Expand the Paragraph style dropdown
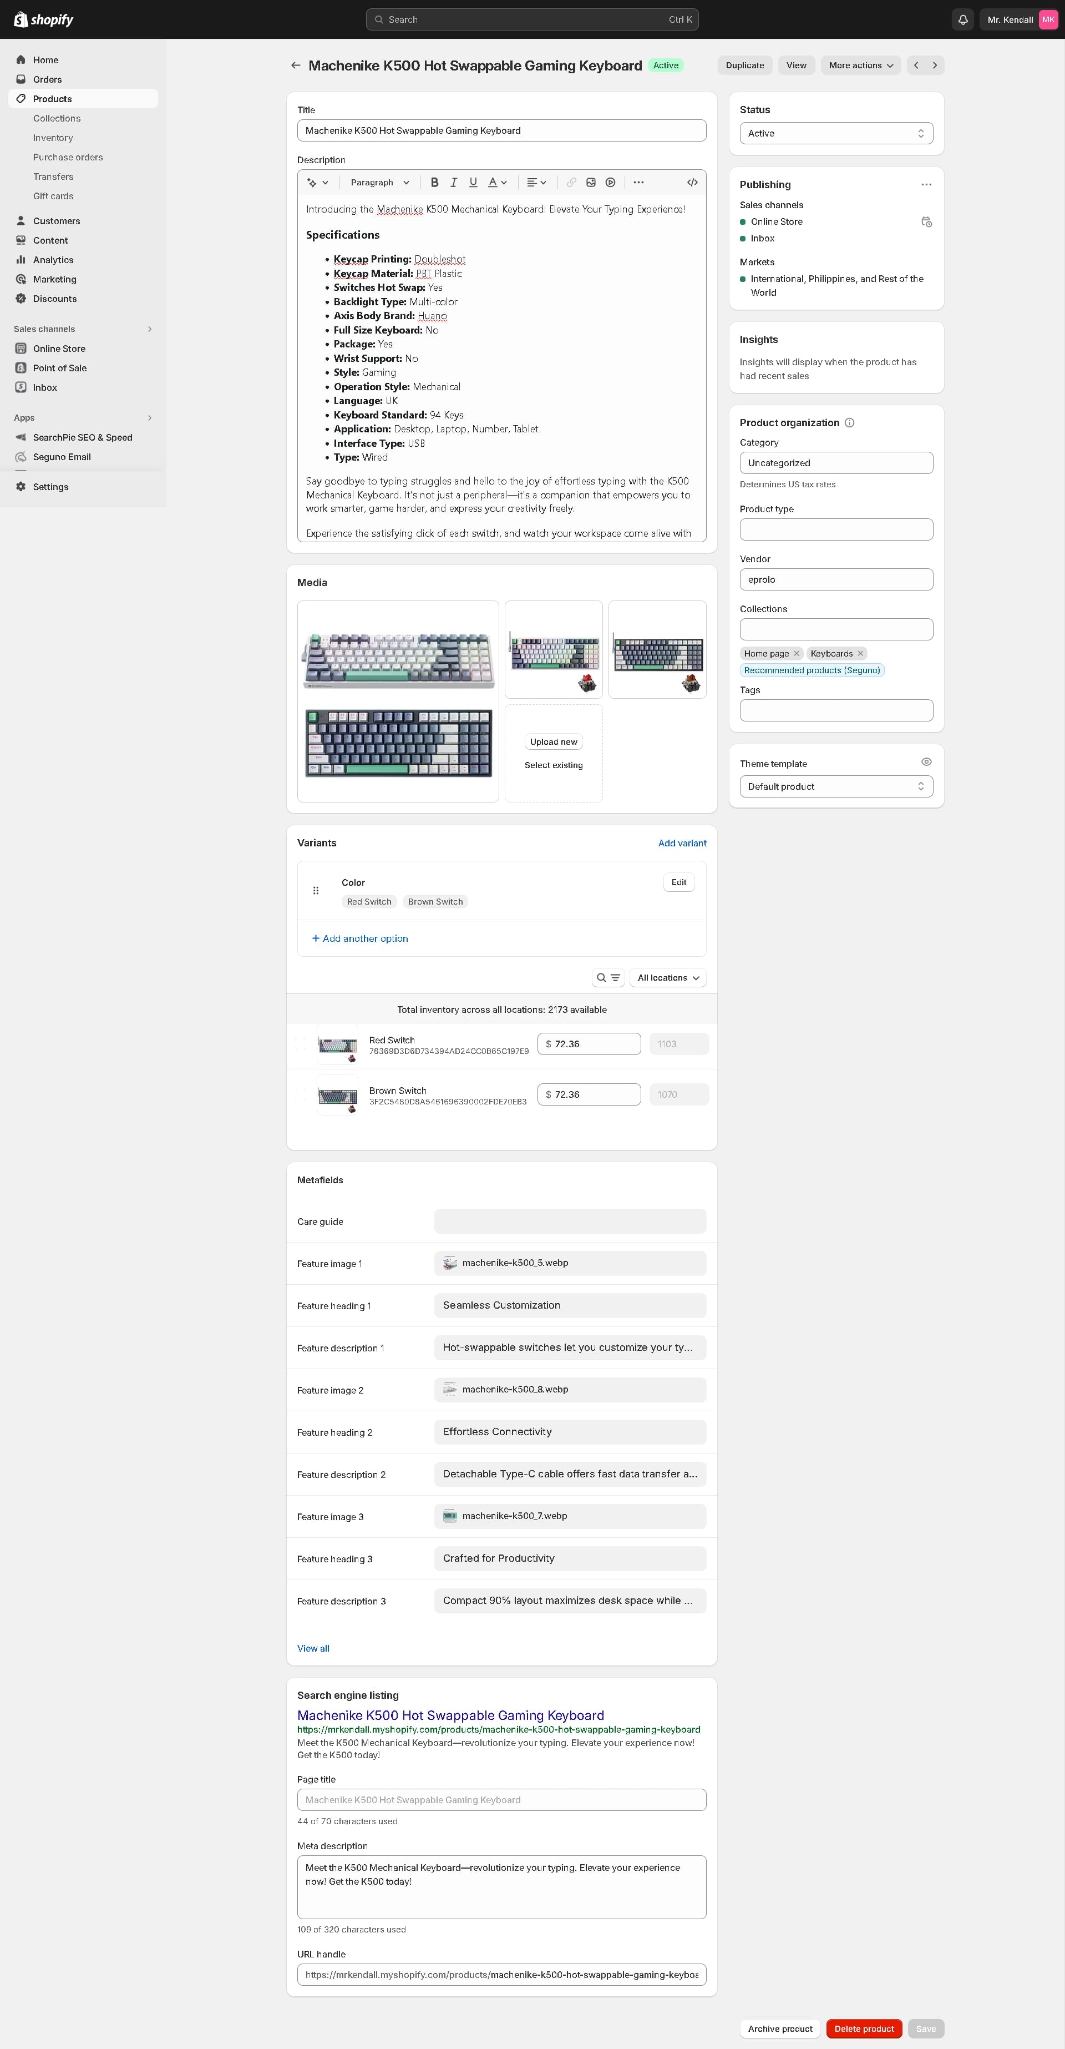Screen dimensions: 1065x2049 point(380,182)
